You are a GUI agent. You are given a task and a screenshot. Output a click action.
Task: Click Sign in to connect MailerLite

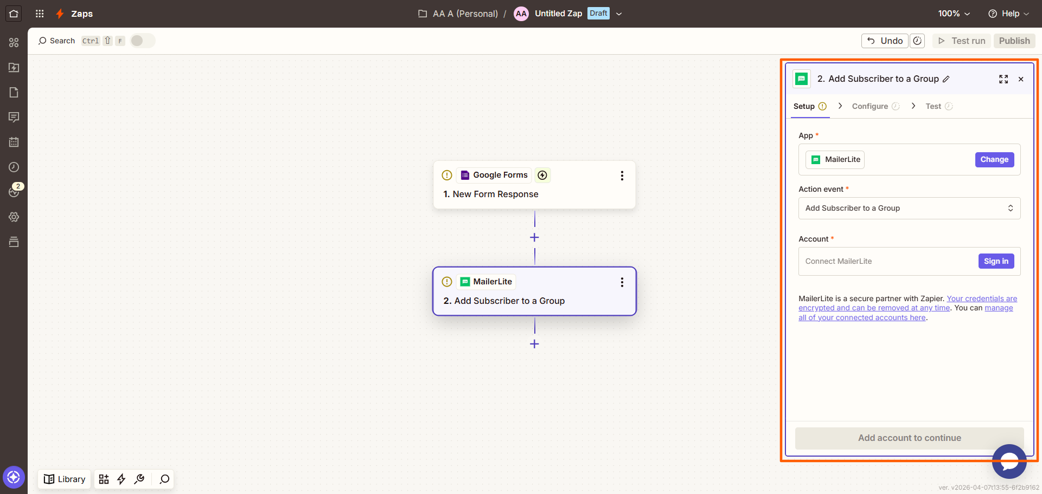click(996, 262)
